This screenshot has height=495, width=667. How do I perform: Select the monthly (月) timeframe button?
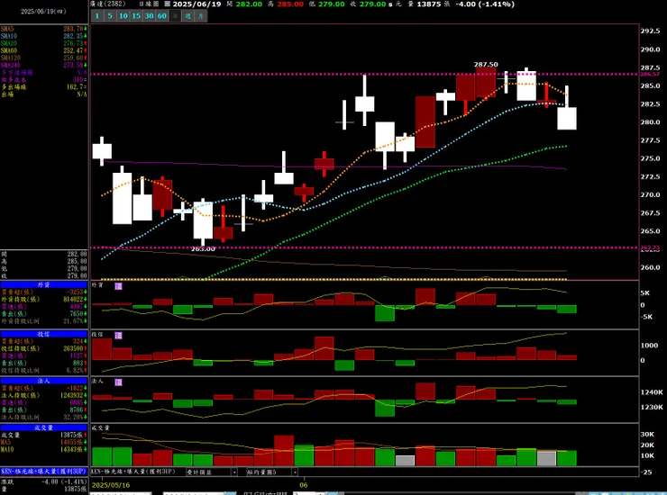201,16
